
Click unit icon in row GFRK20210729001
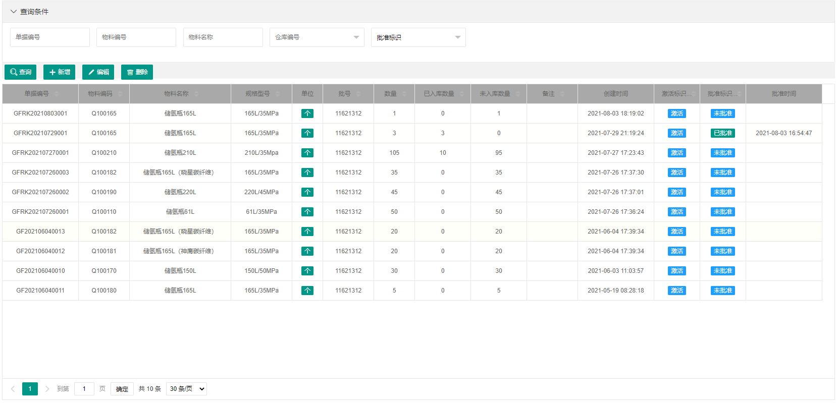(307, 133)
